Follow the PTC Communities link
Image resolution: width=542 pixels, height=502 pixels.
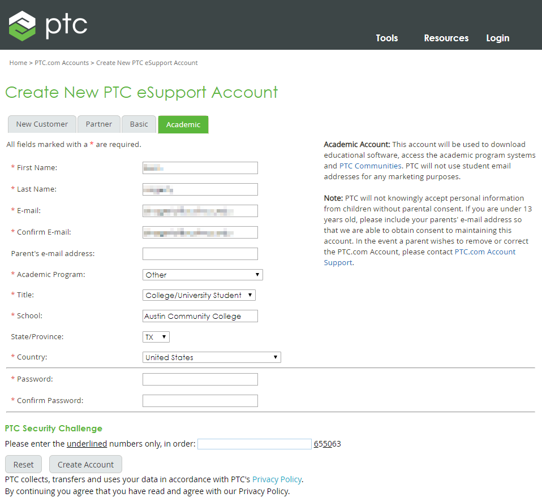[x=370, y=166]
